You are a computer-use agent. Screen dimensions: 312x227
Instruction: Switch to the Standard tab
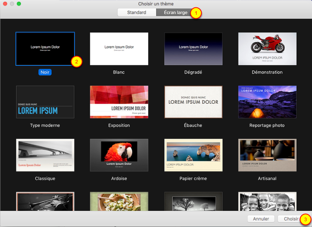point(136,12)
